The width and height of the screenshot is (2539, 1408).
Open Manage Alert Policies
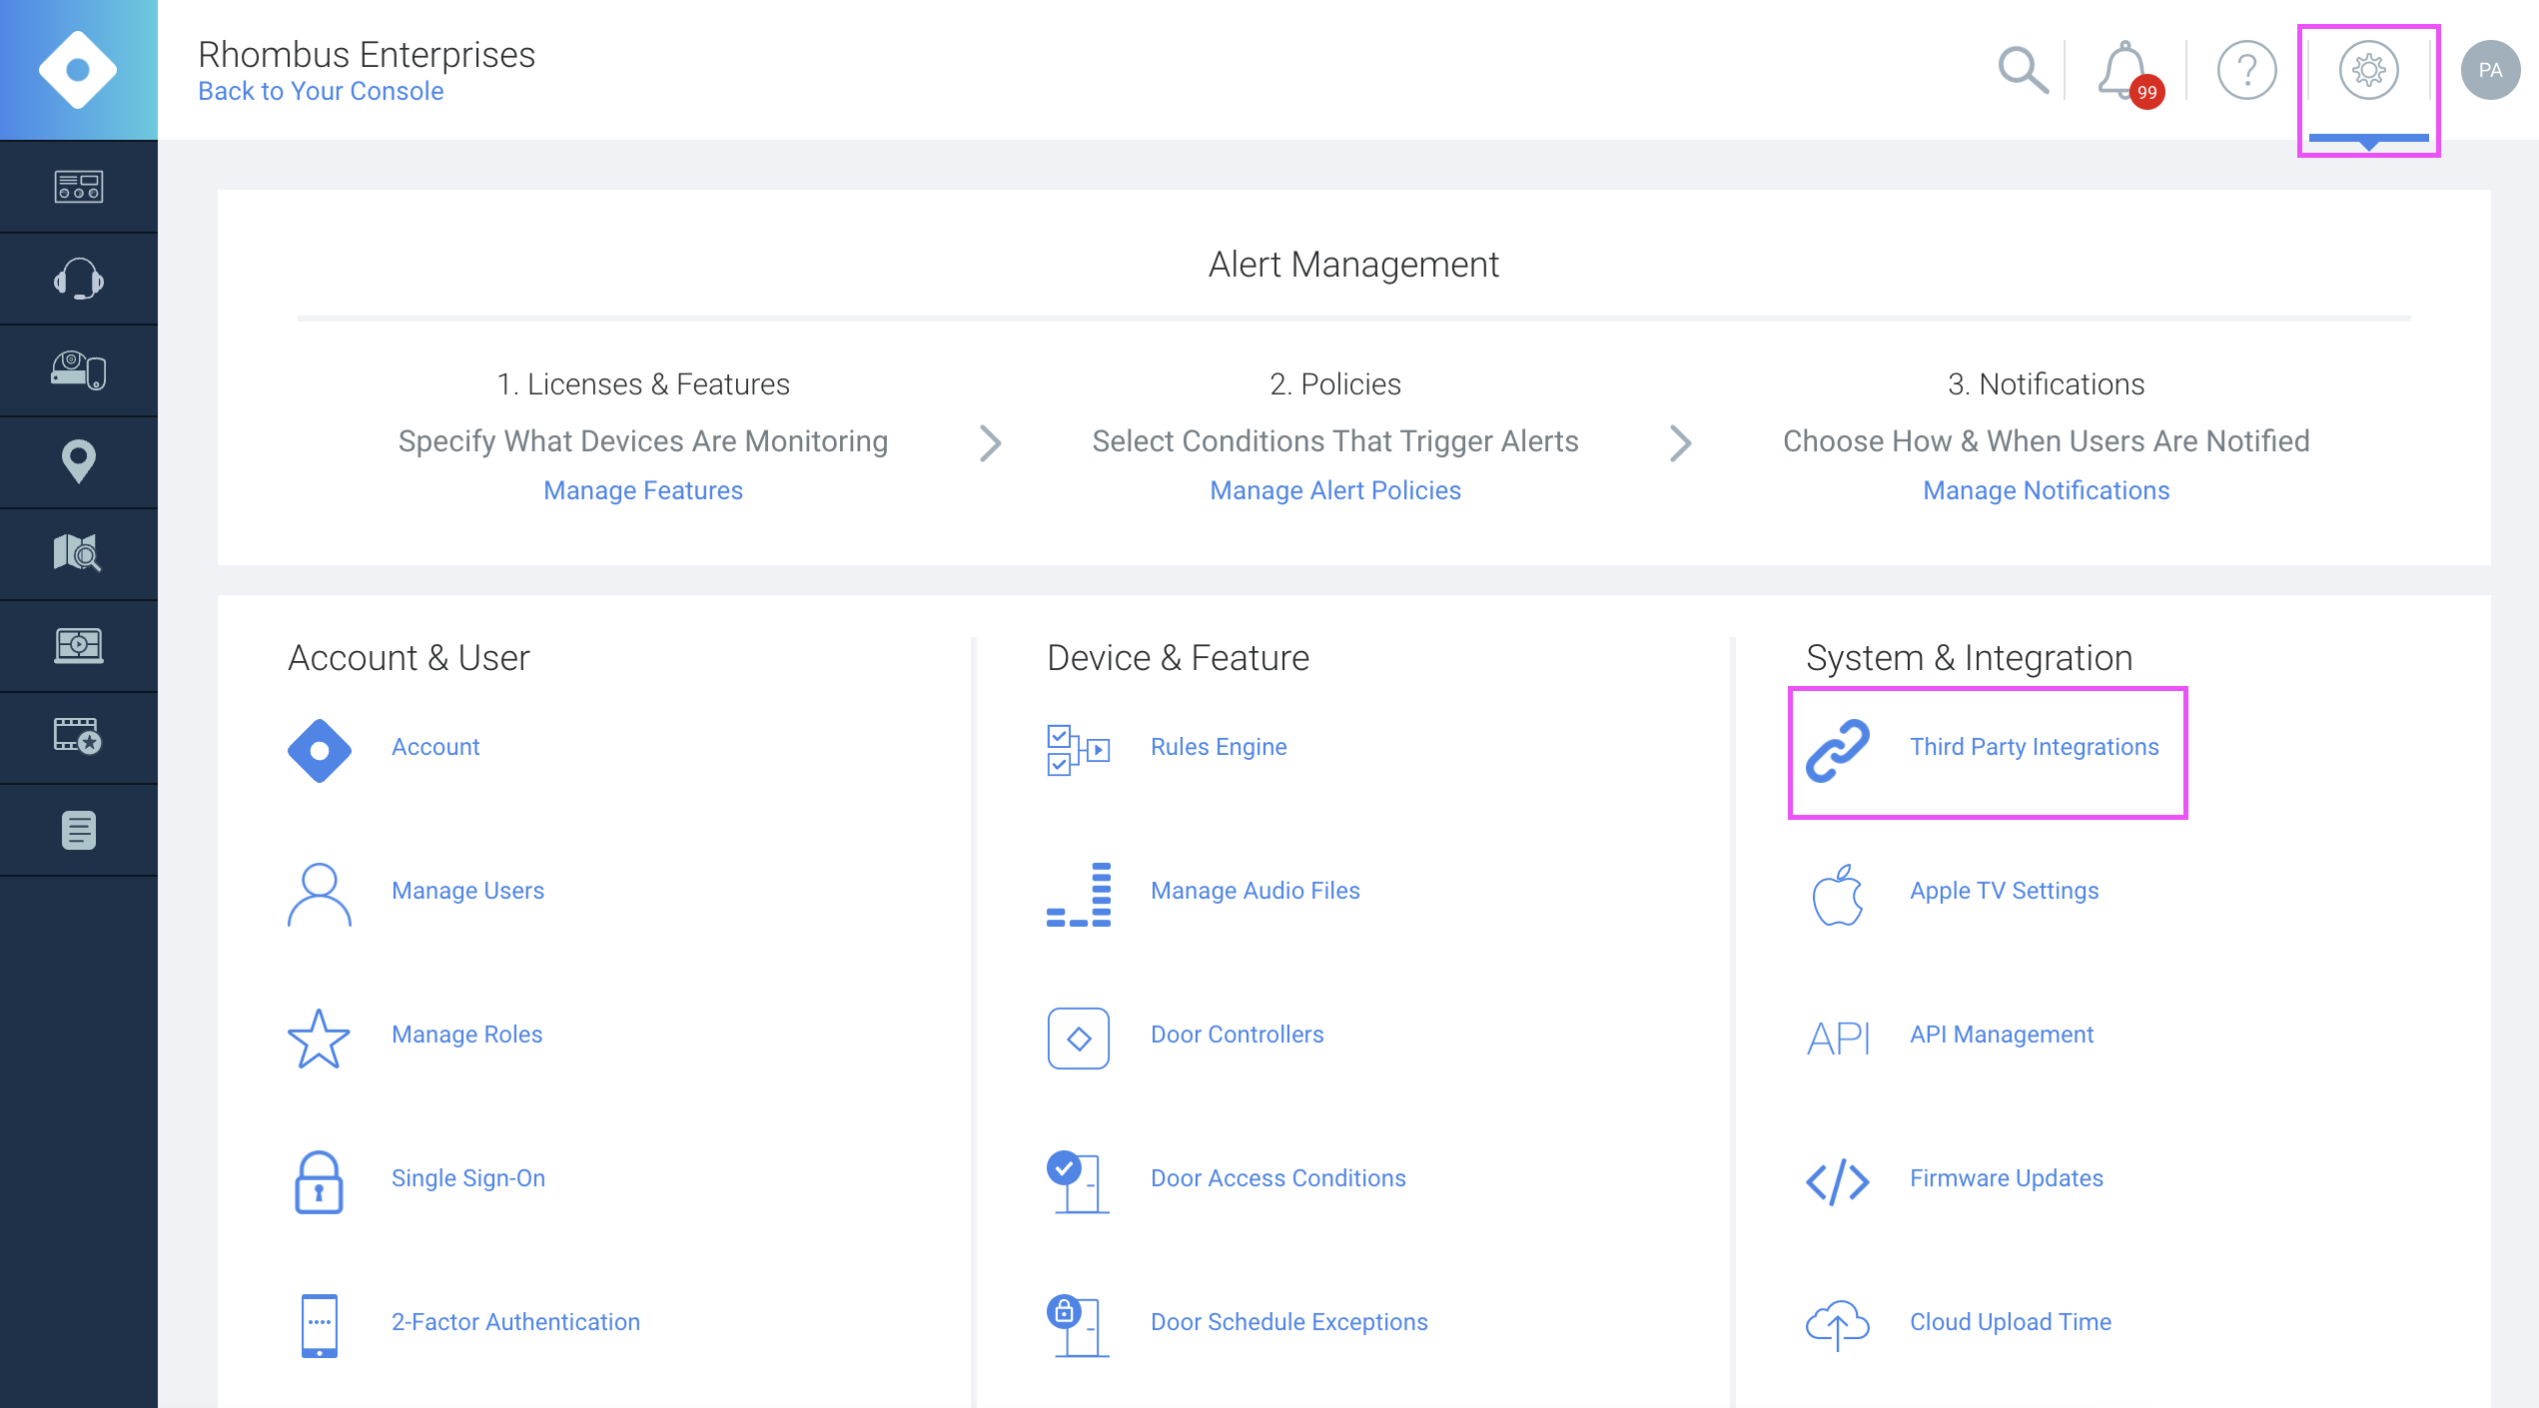pyautogui.click(x=1334, y=490)
